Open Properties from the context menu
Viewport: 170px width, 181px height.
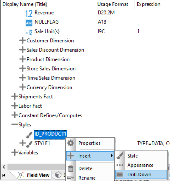click(90, 143)
